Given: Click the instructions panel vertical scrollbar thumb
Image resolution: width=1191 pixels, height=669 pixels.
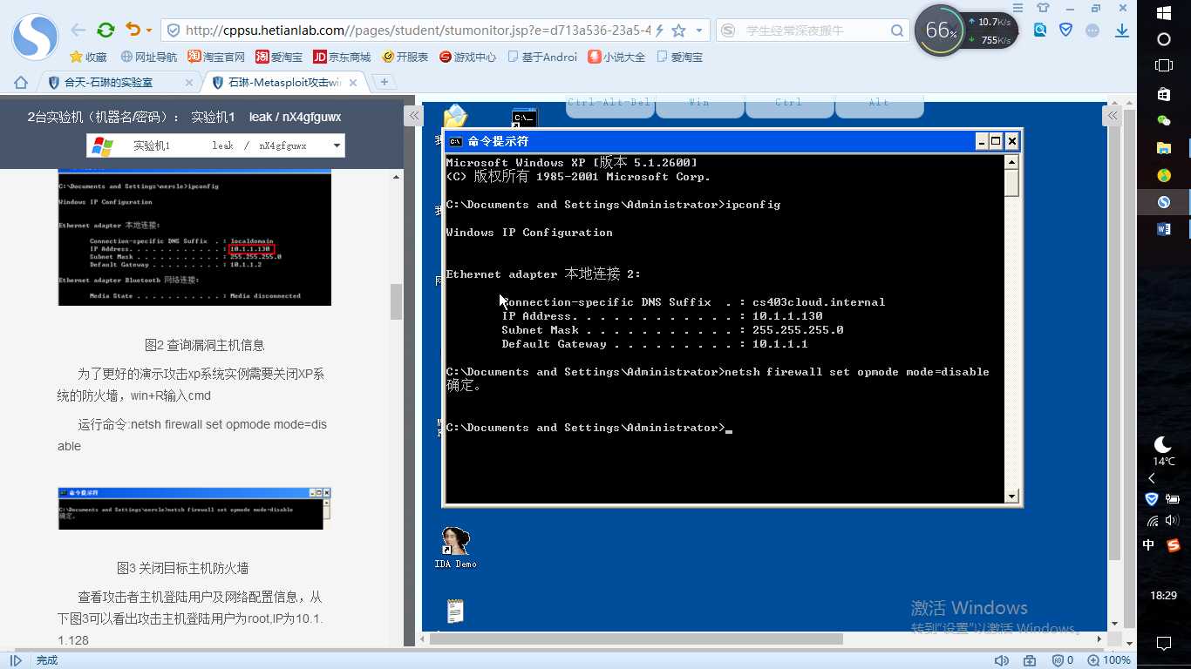Looking at the screenshot, I should pos(397,301).
